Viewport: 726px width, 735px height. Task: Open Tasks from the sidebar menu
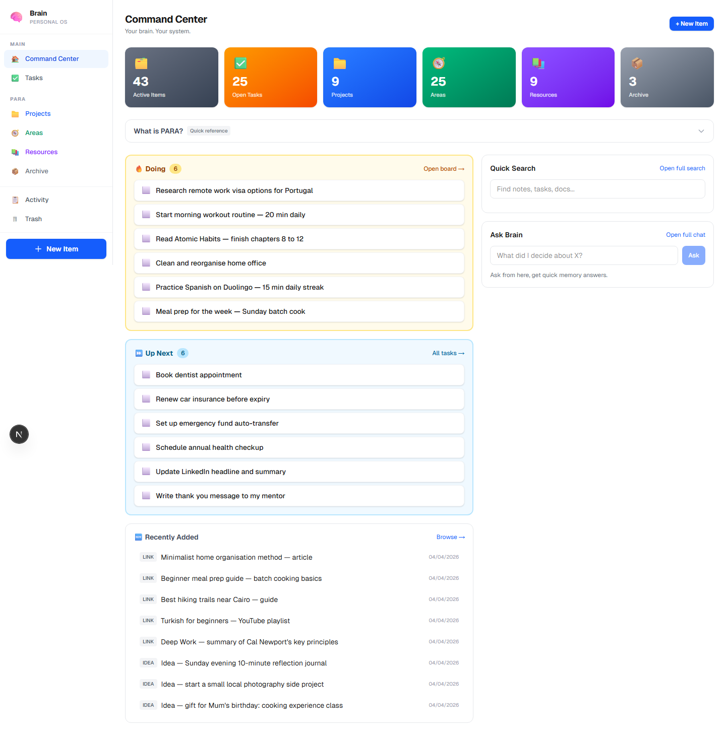pyautogui.click(x=34, y=78)
